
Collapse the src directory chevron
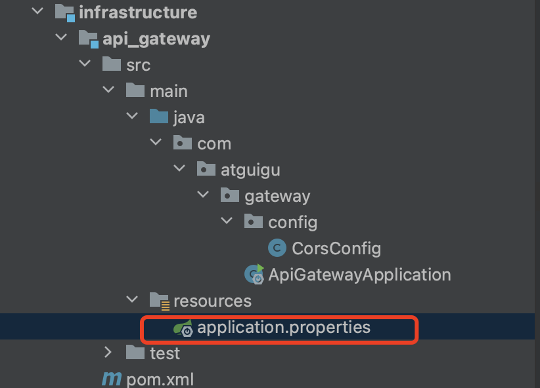(x=84, y=64)
